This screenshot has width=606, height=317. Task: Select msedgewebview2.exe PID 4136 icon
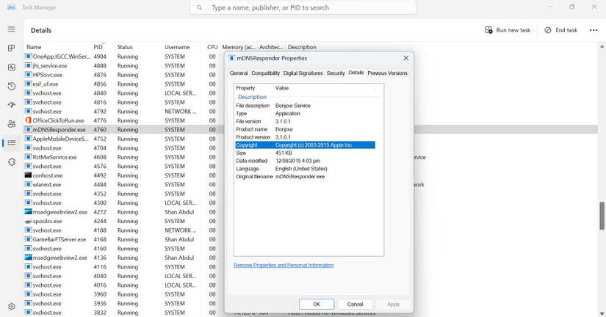28,258
